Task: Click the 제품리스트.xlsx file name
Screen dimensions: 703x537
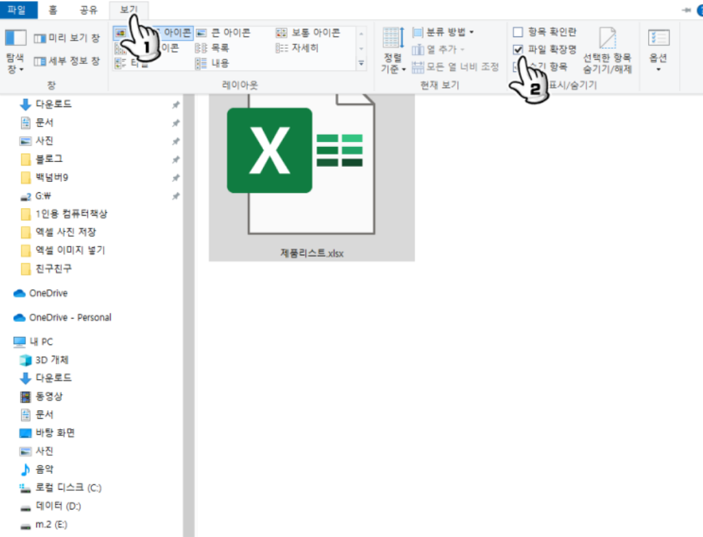Action: point(312,253)
